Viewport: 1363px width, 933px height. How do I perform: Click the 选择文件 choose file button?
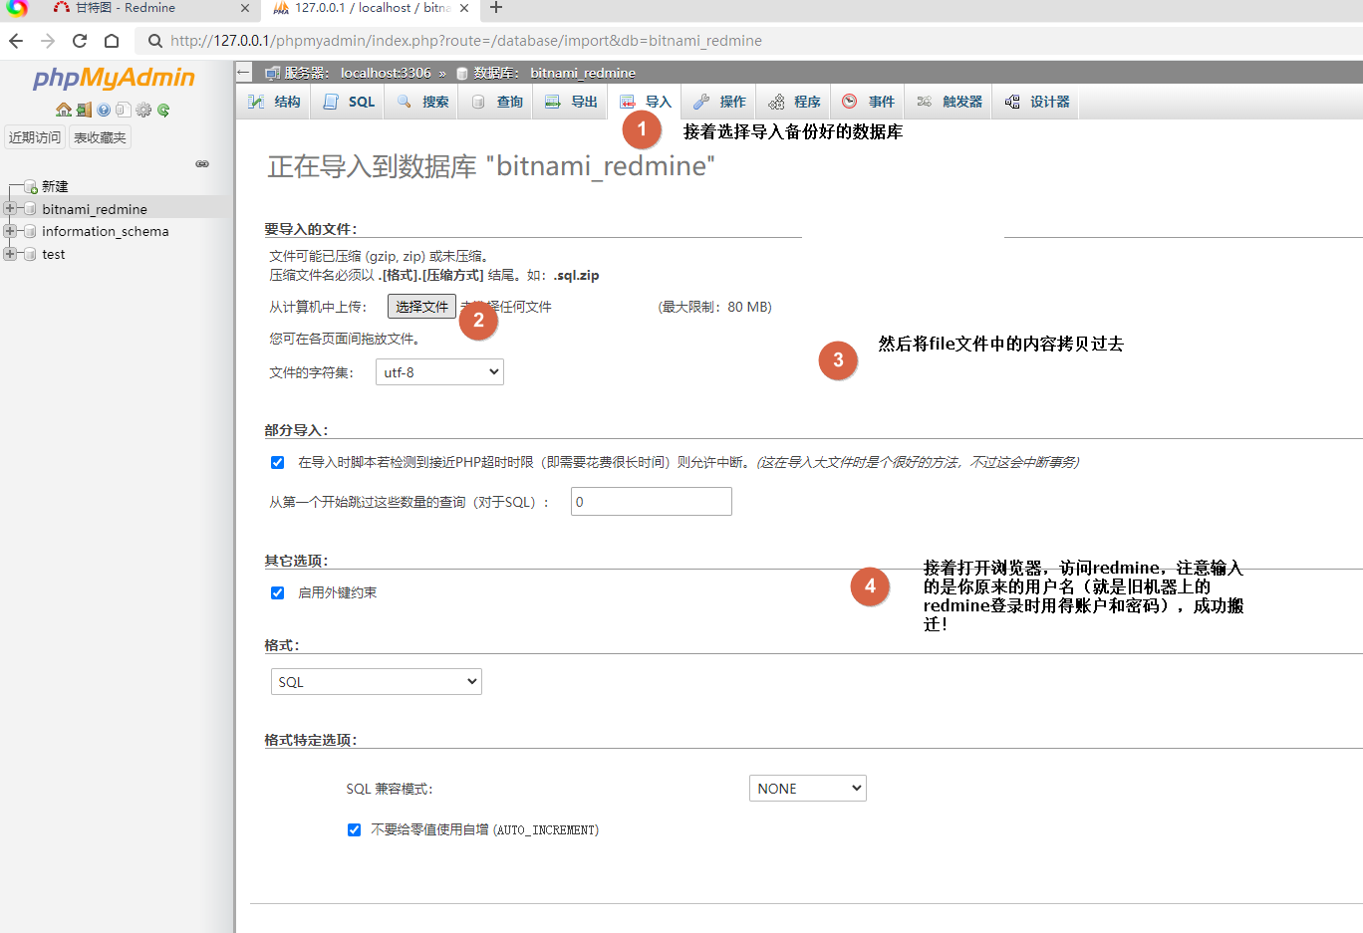click(421, 307)
